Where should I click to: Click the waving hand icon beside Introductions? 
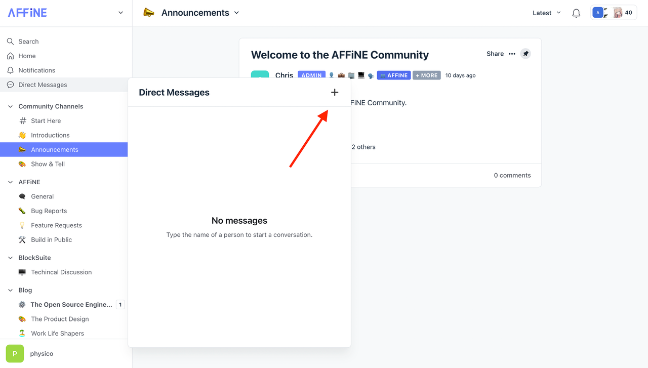(22, 135)
